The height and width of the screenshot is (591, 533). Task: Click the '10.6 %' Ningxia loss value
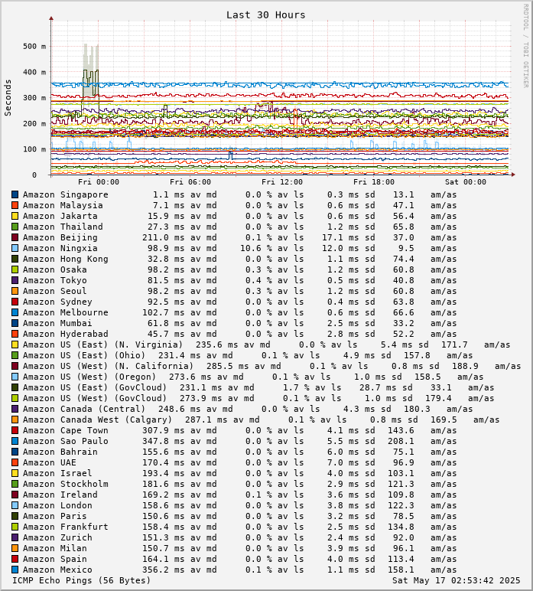[x=256, y=248]
